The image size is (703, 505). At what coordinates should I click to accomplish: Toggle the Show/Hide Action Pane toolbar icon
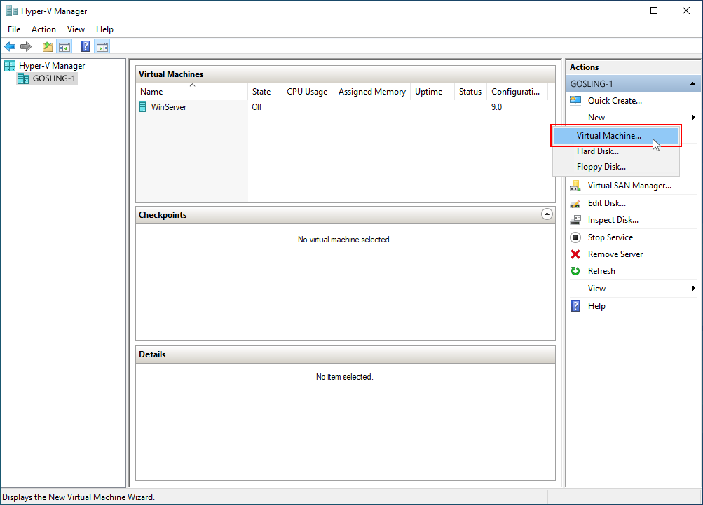(x=102, y=46)
